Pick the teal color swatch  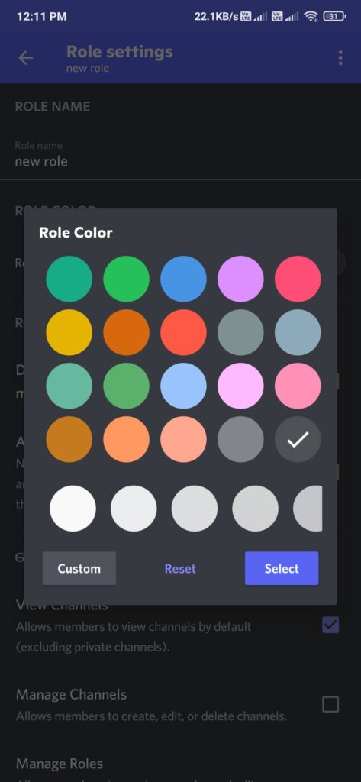coord(69,279)
